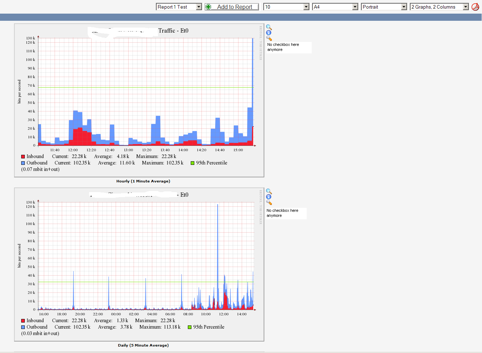The width and height of the screenshot is (482, 353).
Task: Open the Daily traffic graph image
Action: click(139, 264)
